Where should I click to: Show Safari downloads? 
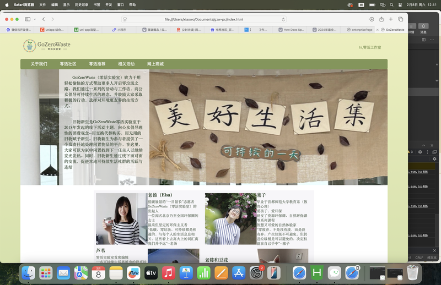(x=372, y=19)
